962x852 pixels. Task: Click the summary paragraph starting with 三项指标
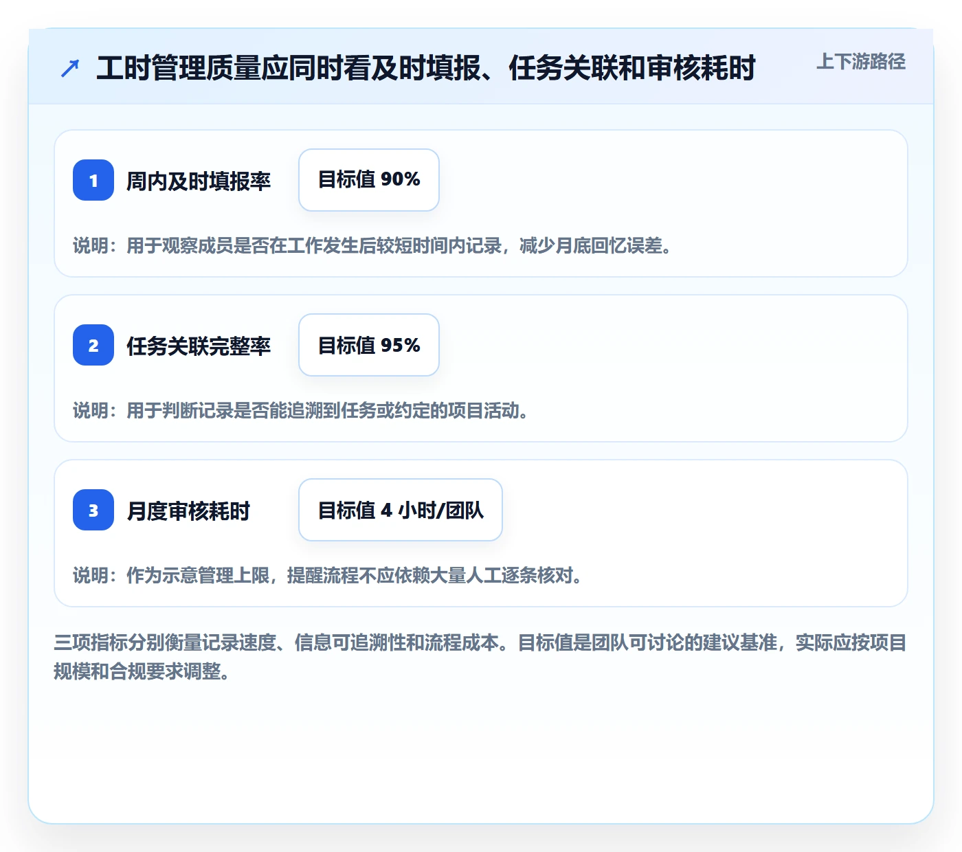(480, 657)
